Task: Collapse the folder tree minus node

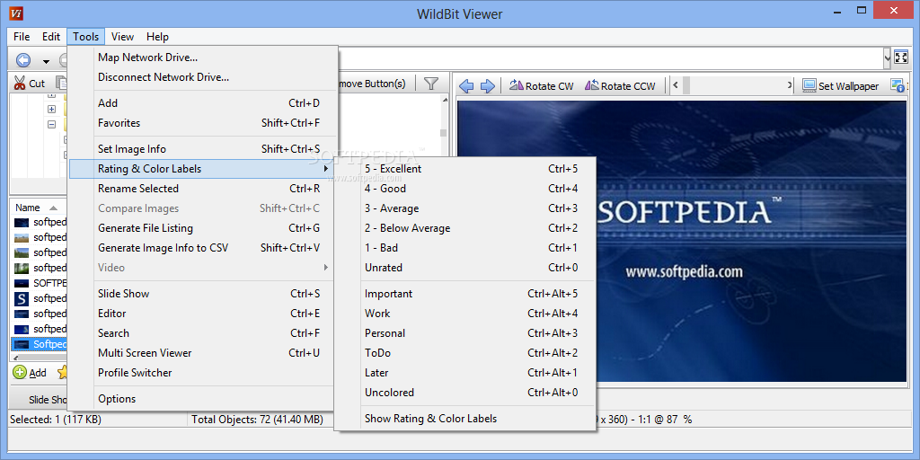Action: tap(51, 124)
